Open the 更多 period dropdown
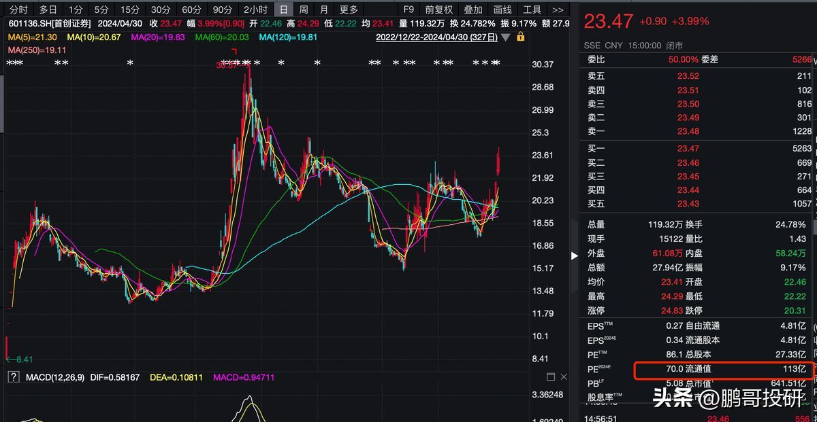The image size is (817, 422). [x=349, y=10]
